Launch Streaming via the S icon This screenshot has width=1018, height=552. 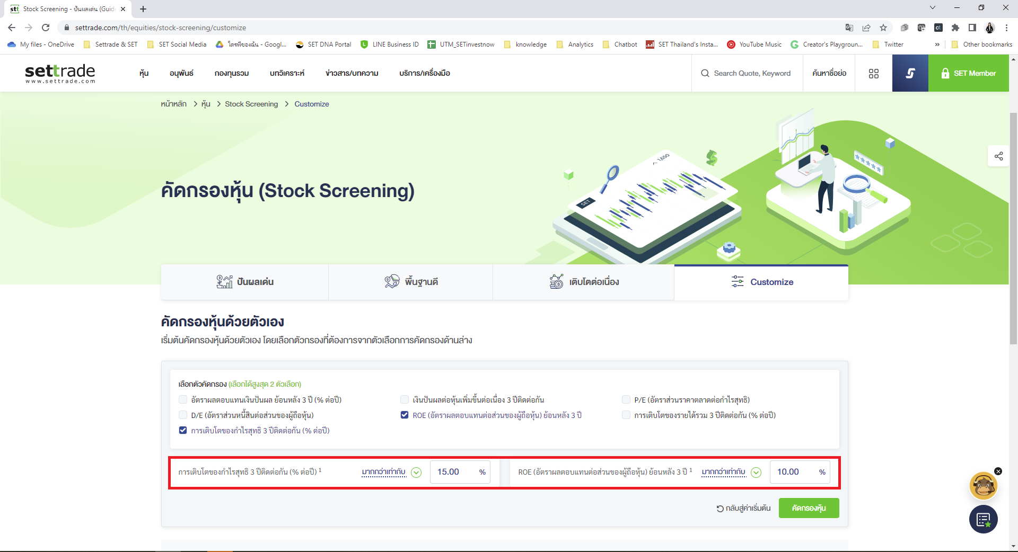coord(910,73)
